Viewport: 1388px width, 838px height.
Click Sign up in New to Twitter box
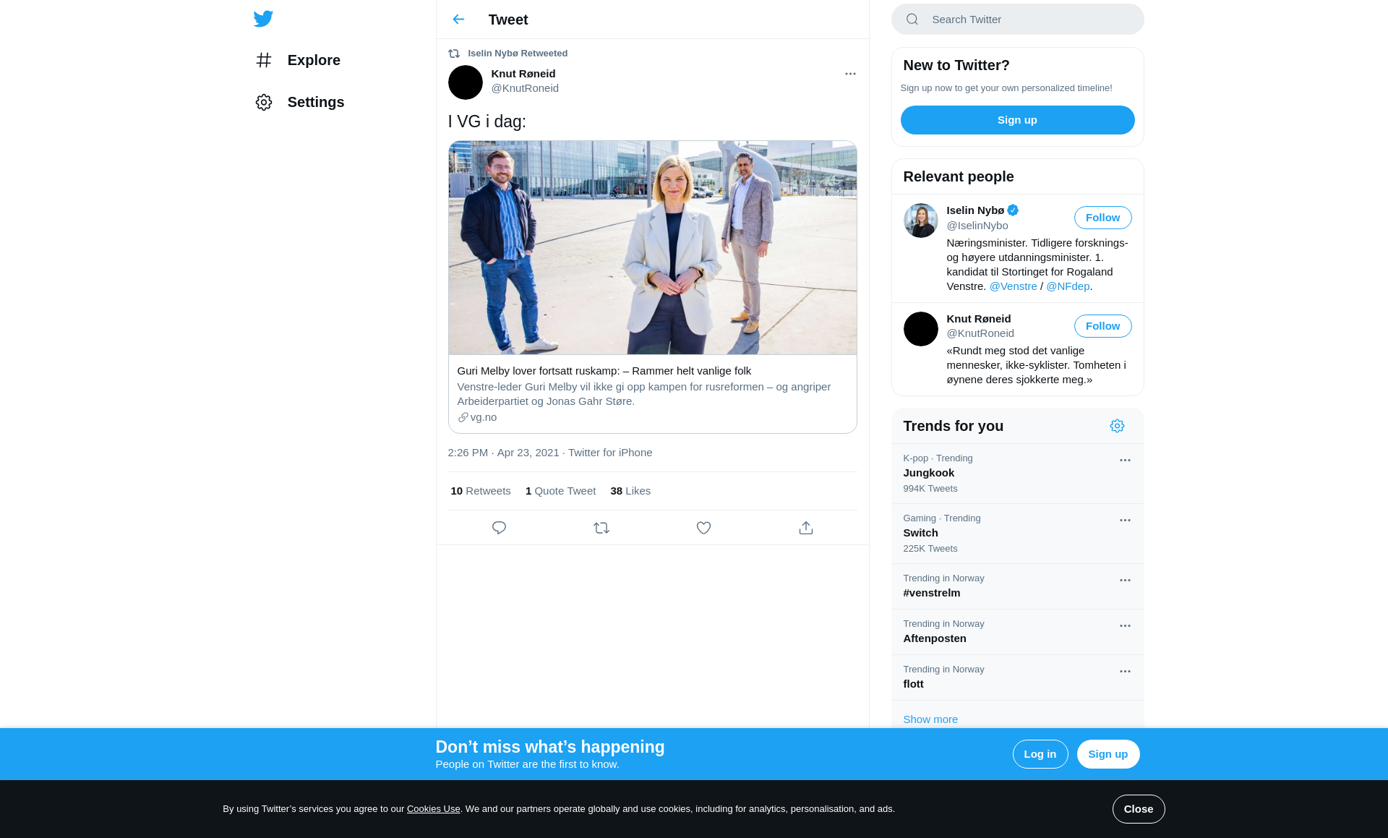coord(1017,120)
